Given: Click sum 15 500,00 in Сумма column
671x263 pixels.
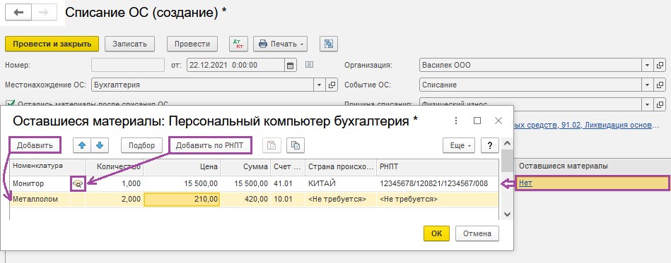Looking at the screenshot, I should (245, 184).
